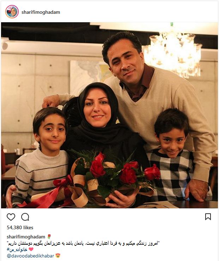Save the post with the bookmark icon

tap(208, 217)
